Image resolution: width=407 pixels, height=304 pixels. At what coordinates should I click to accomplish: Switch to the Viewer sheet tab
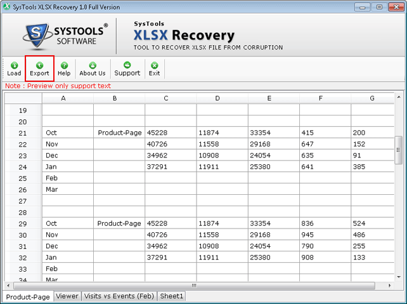(x=67, y=296)
